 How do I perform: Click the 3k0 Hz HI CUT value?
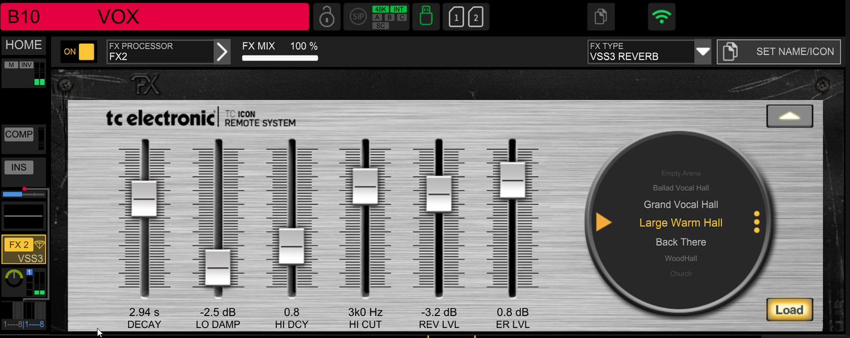coord(365,312)
